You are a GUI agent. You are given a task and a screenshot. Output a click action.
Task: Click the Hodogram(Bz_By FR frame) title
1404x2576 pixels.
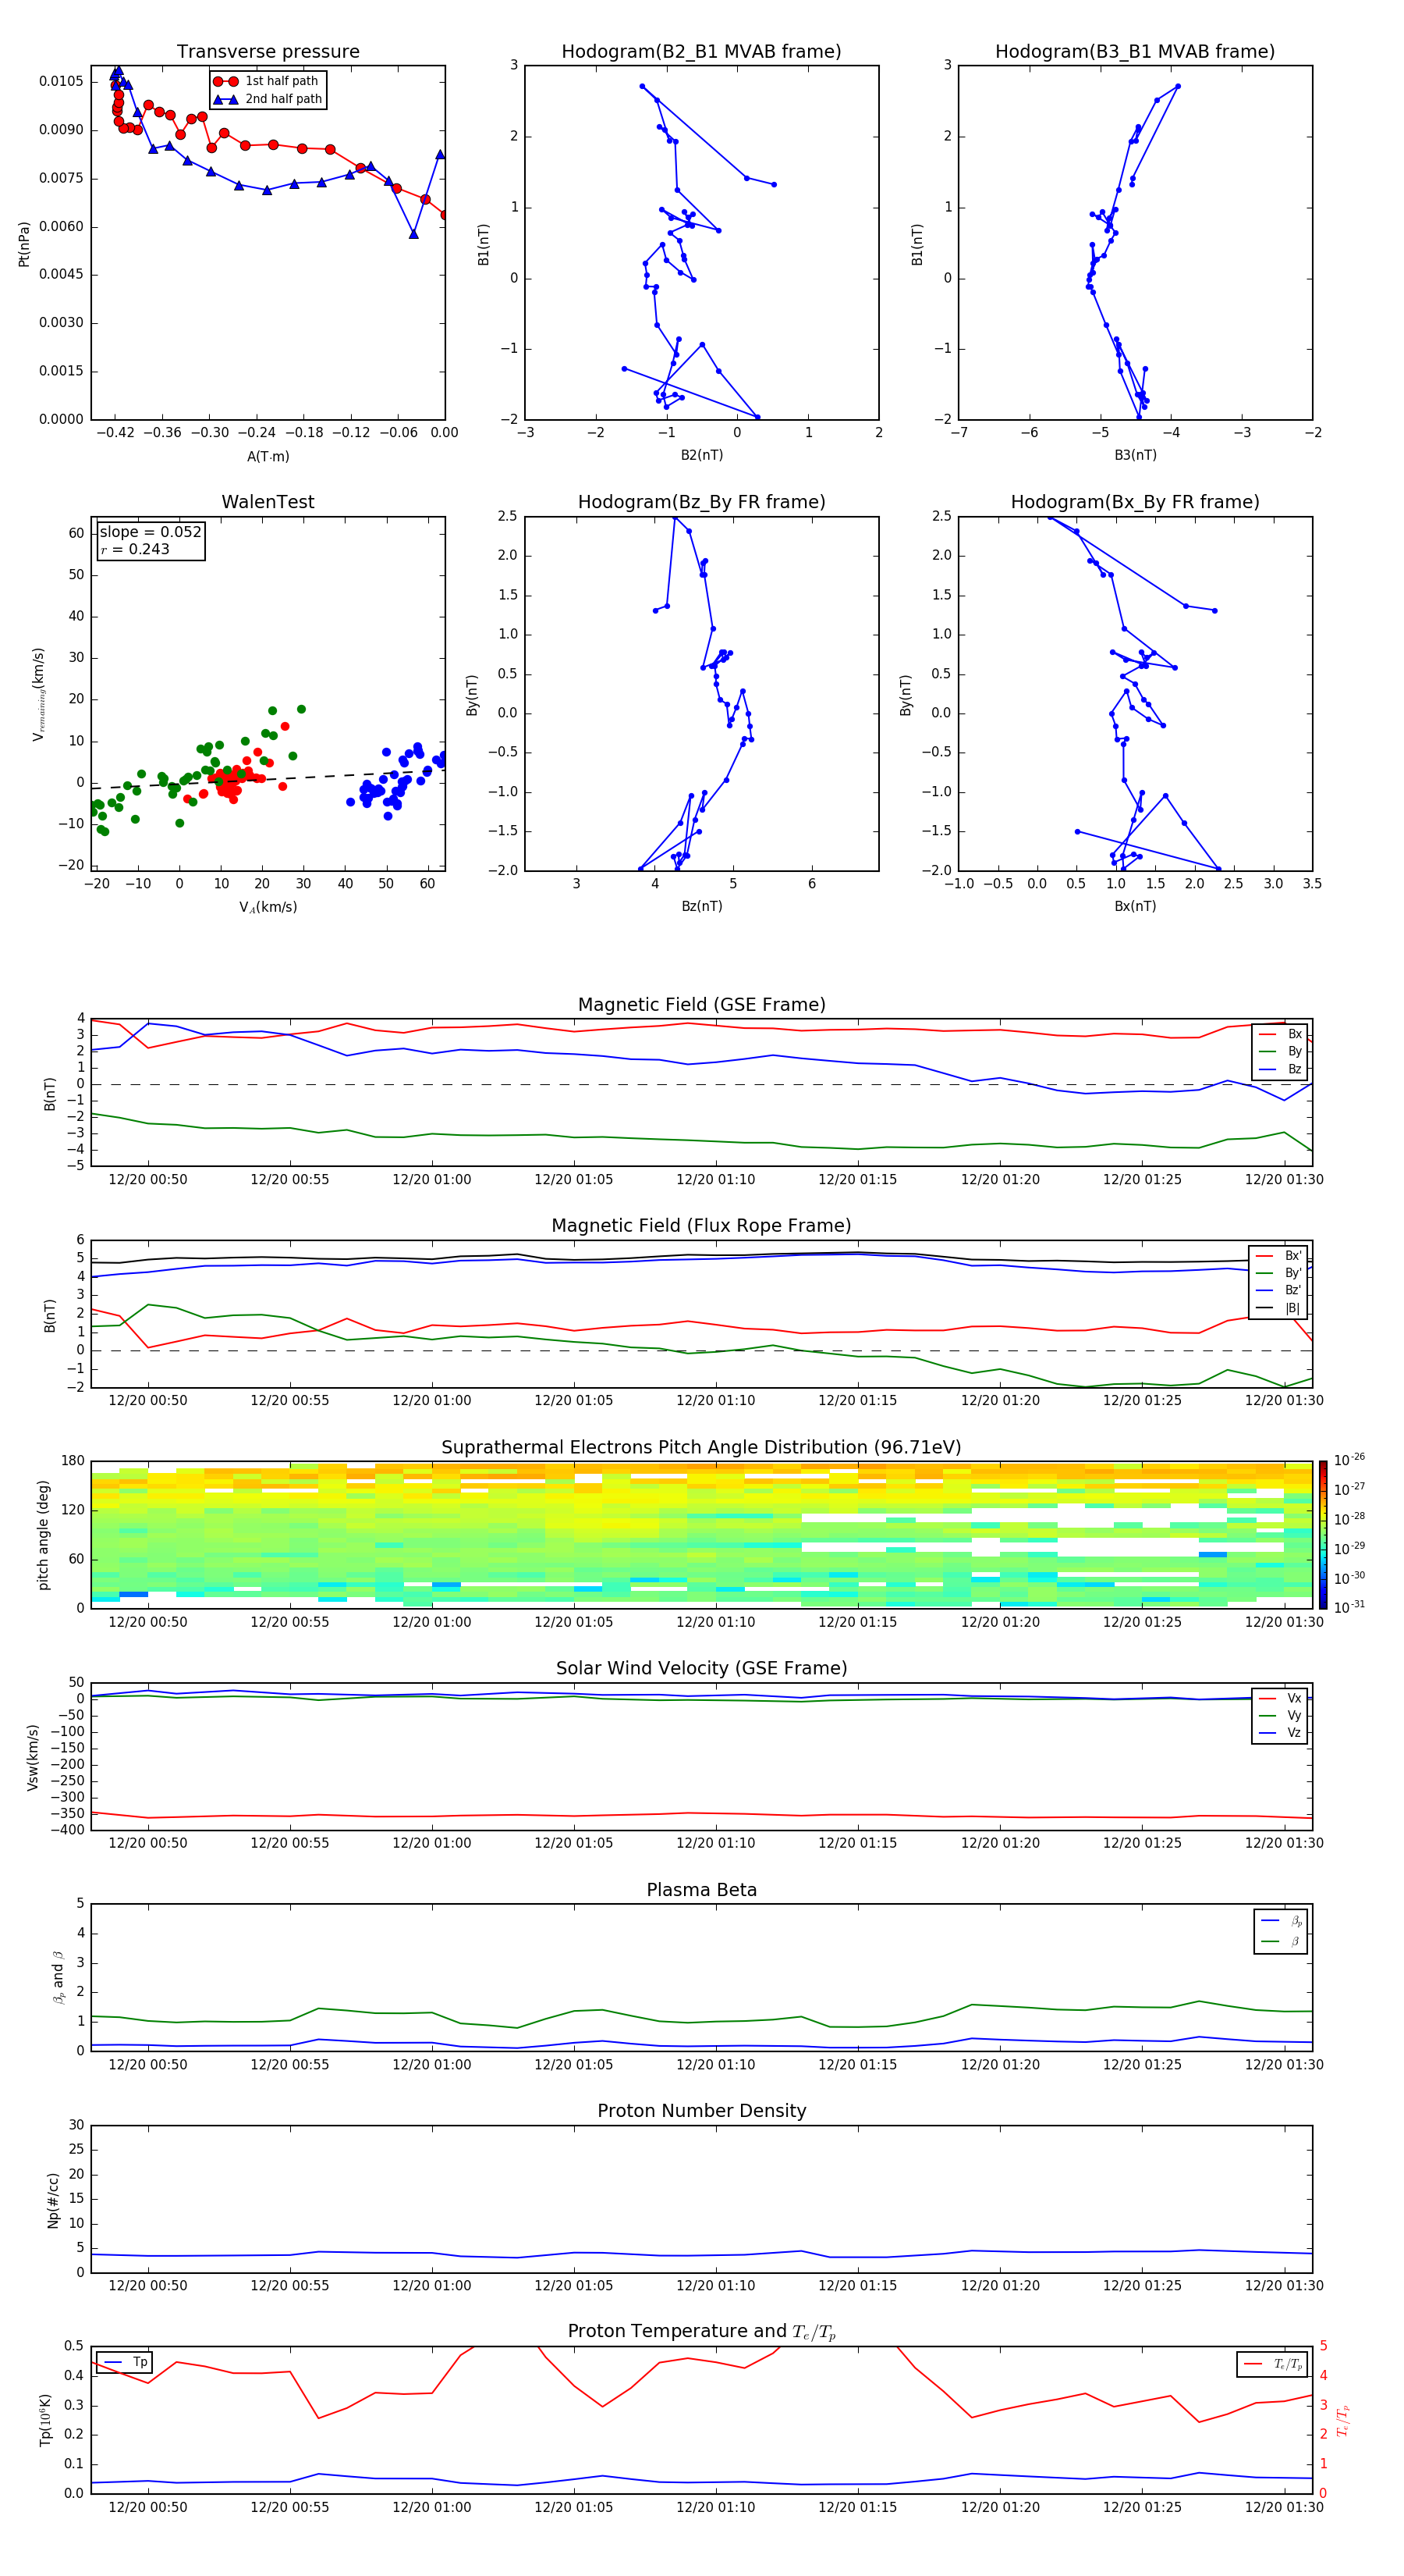click(701, 502)
